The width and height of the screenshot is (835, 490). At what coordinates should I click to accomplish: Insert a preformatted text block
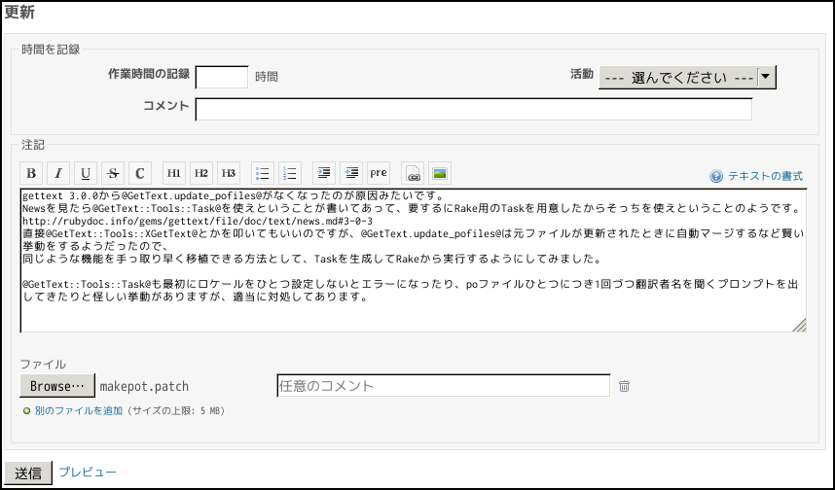click(x=379, y=173)
